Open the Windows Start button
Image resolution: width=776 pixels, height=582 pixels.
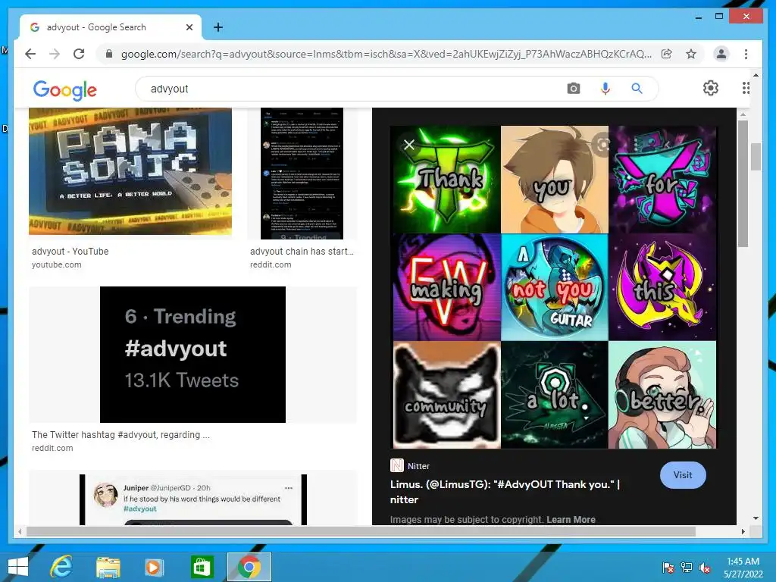click(x=18, y=567)
